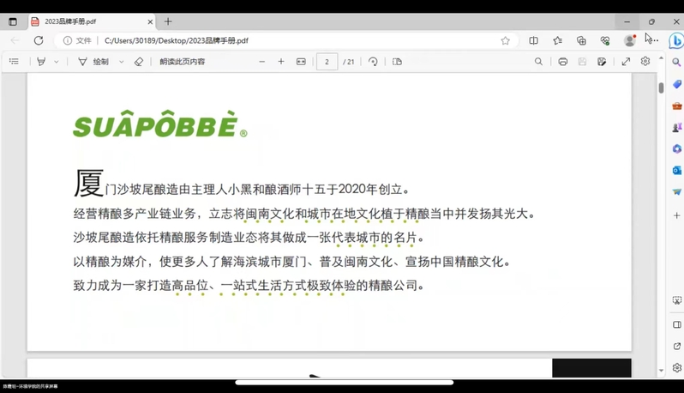The height and width of the screenshot is (393, 684).
Task: Toggle Edge split screen view
Action: 533,40
